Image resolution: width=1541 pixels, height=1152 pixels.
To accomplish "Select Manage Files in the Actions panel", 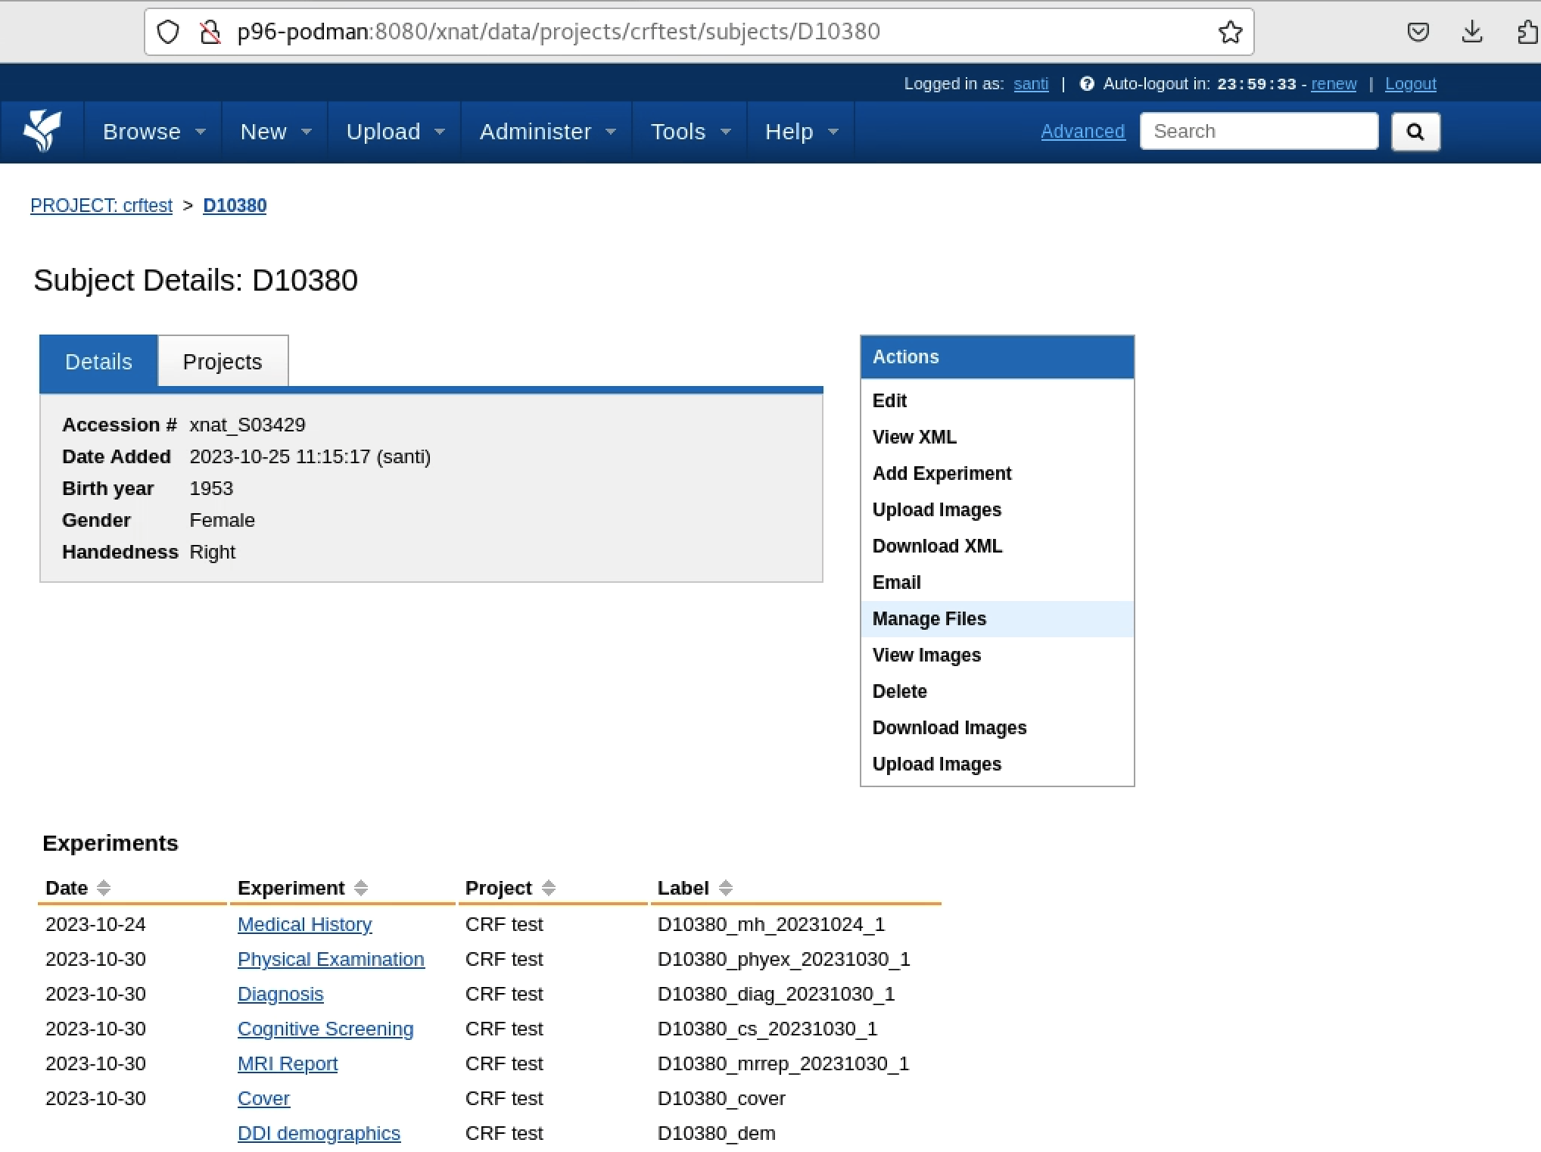I will pos(929,618).
